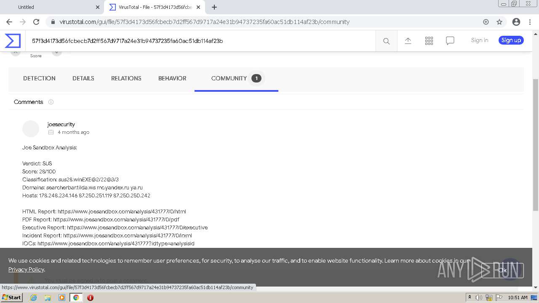
Task: Click HTML Report joesandbox URL
Action: point(122,212)
